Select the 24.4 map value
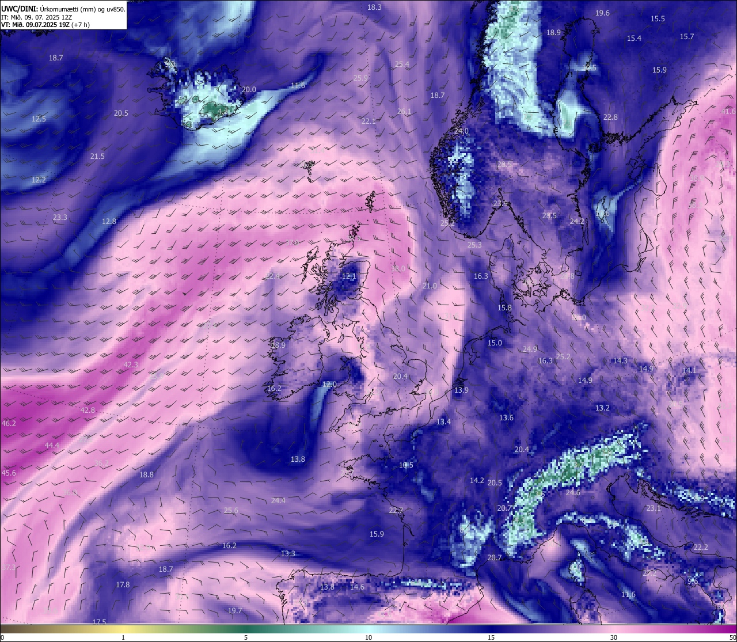 click(278, 500)
